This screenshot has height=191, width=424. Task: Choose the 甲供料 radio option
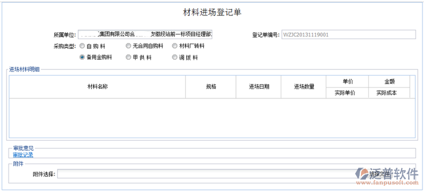[x=128, y=58]
